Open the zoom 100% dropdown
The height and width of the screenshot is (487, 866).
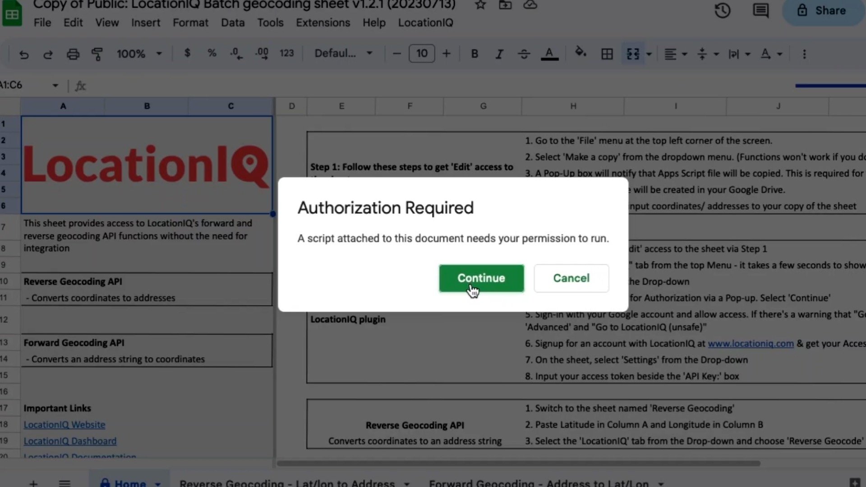[139, 54]
